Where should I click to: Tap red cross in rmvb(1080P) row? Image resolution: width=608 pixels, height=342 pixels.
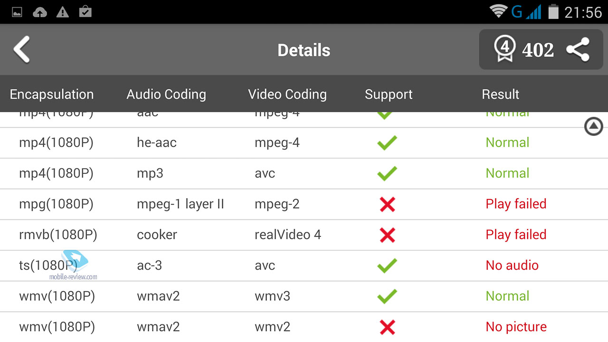[x=388, y=235]
